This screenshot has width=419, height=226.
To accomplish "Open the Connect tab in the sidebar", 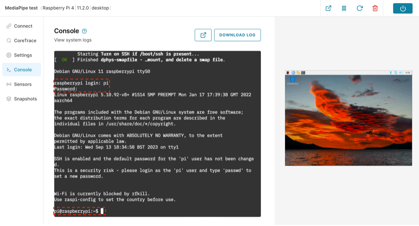I will tap(23, 26).
